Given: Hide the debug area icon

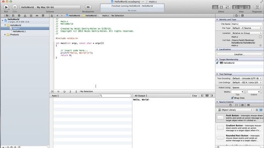Looking at the screenshot, I should (x=52, y=91).
